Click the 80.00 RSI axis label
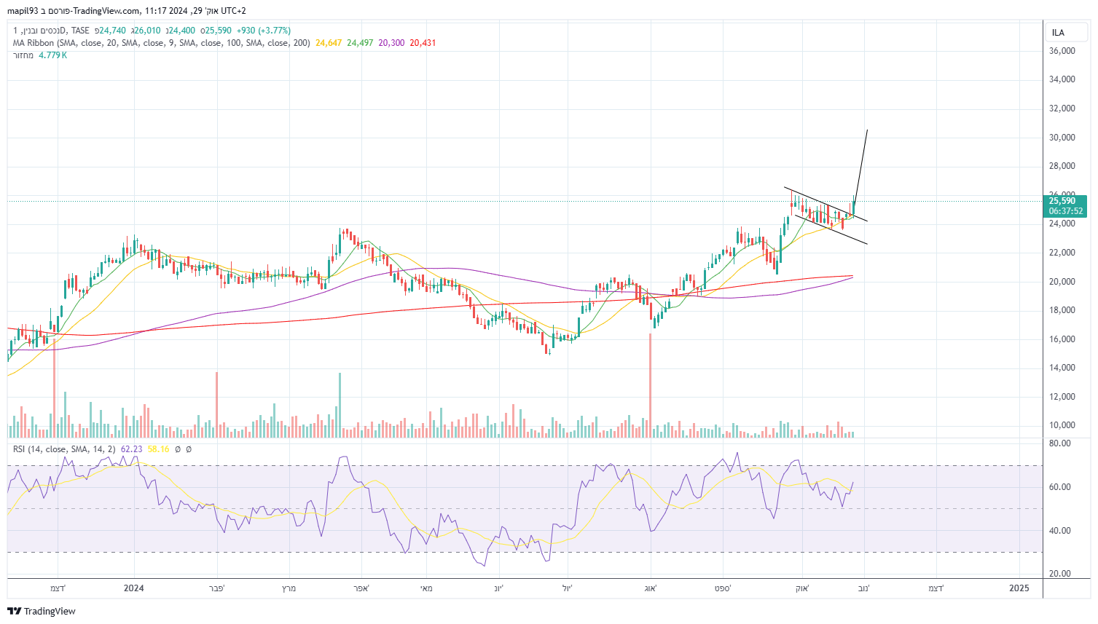1098x624 pixels. point(1061,443)
